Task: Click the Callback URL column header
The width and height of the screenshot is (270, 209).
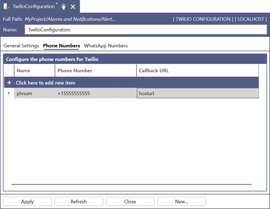Action: pos(198,71)
